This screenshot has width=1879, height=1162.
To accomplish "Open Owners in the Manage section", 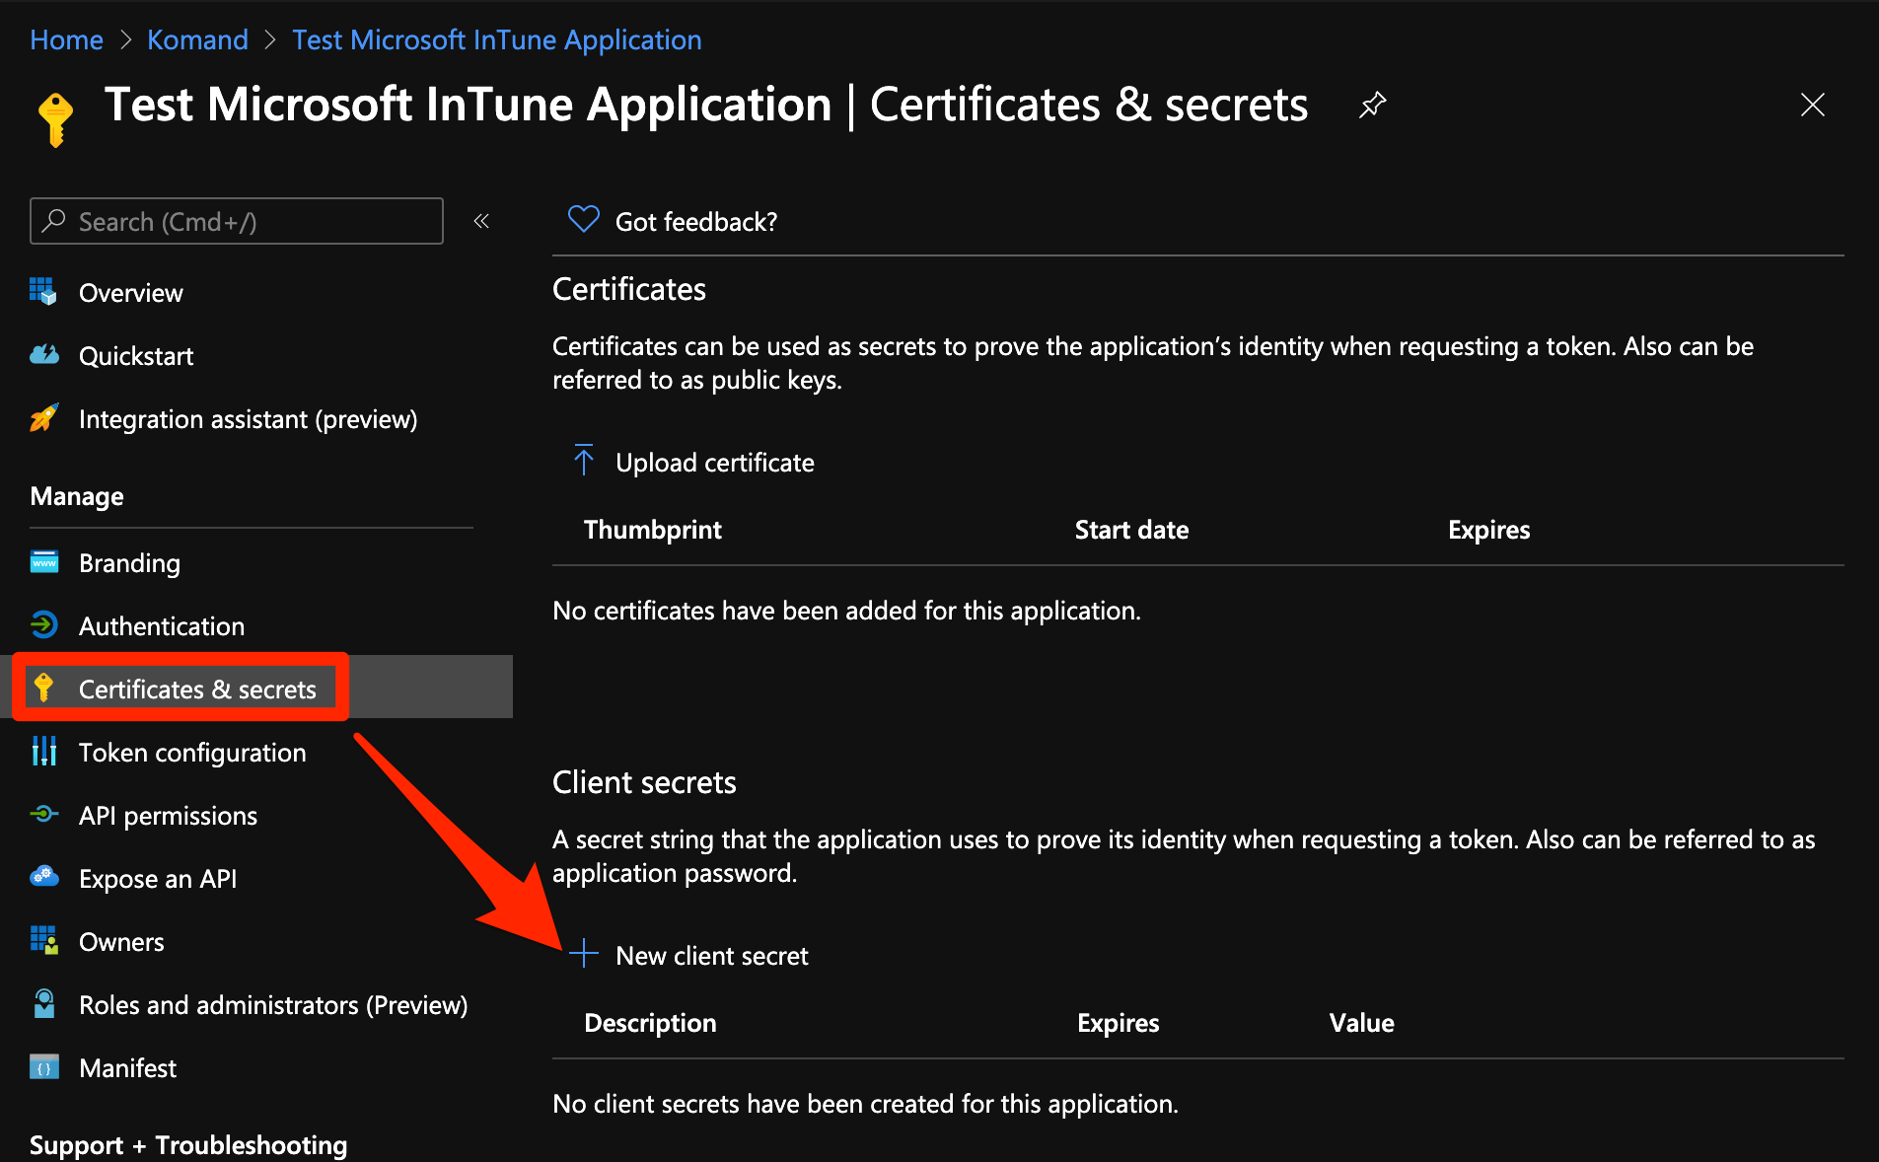I will coord(121,942).
